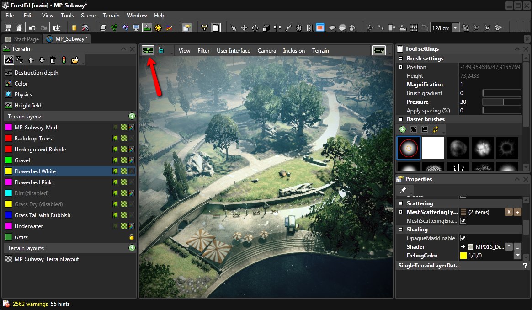Pin the Properties panel
The height and width of the screenshot is (310, 532).
click(404, 190)
